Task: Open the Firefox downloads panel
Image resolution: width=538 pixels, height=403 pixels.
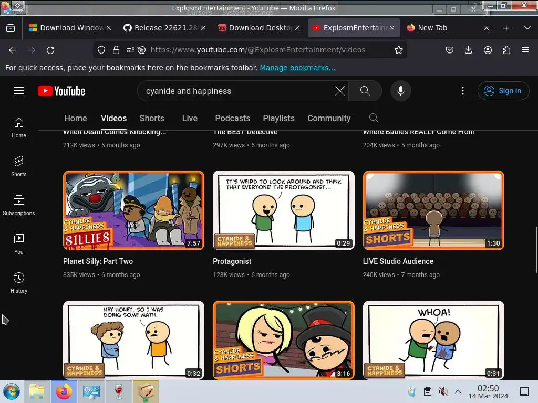Action: point(468,50)
